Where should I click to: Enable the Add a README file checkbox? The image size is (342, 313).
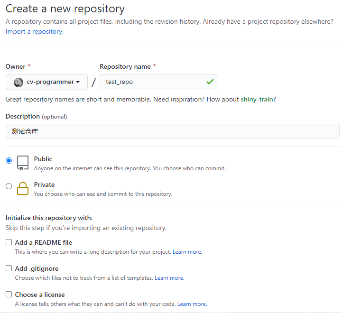[x=9, y=242]
